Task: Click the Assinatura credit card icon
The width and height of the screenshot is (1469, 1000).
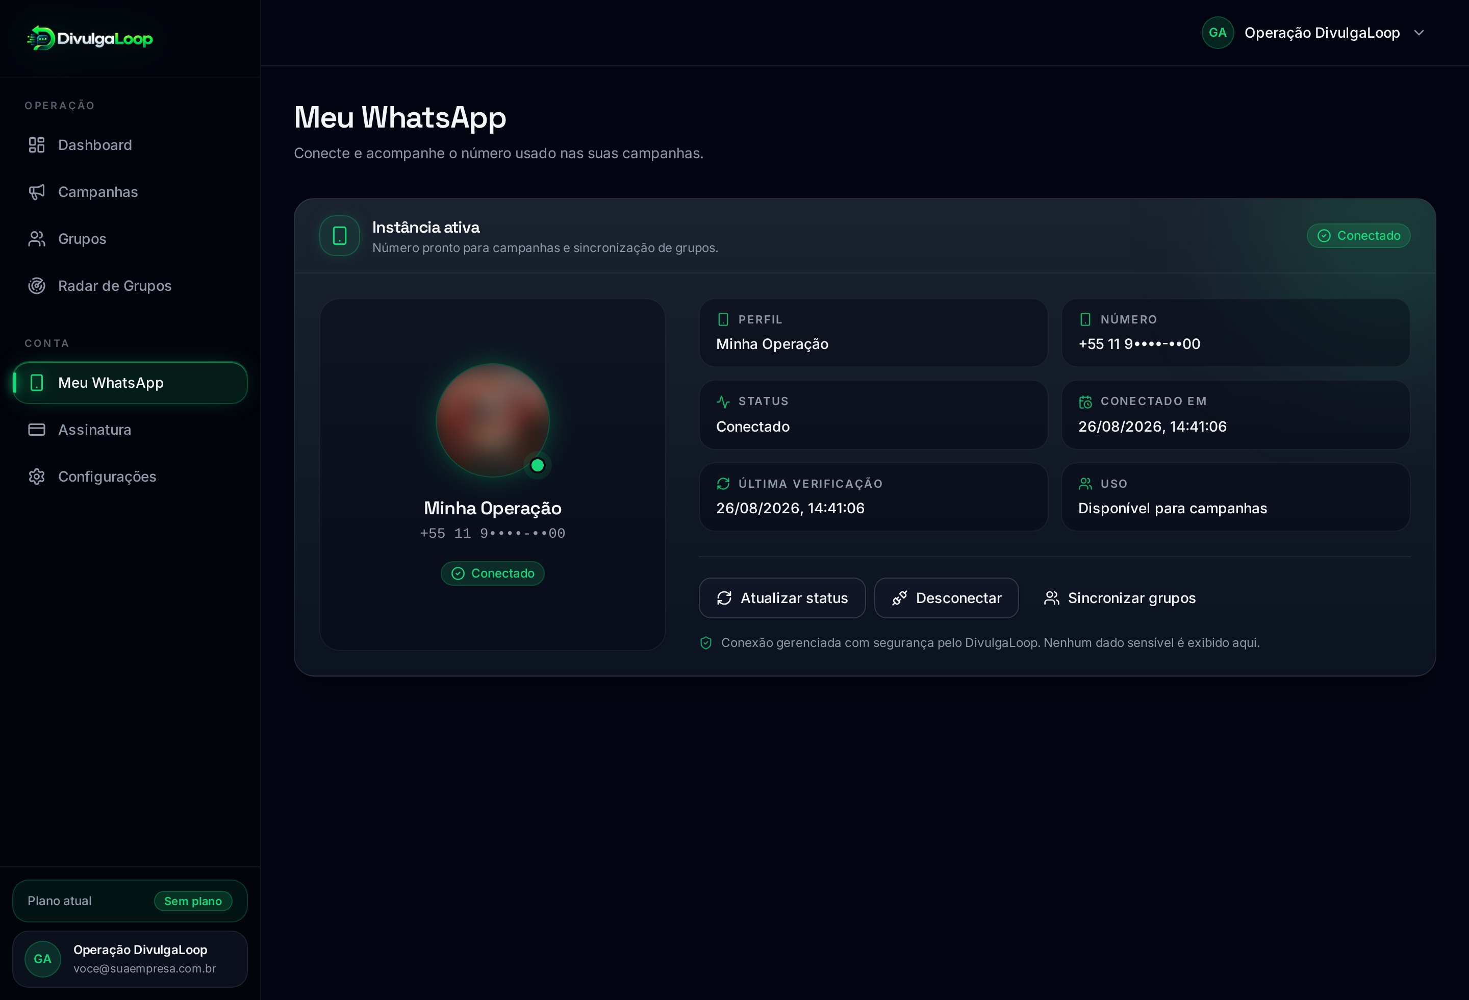Action: [37, 430]
